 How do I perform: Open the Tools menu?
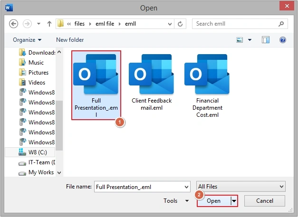pos(176,201)
